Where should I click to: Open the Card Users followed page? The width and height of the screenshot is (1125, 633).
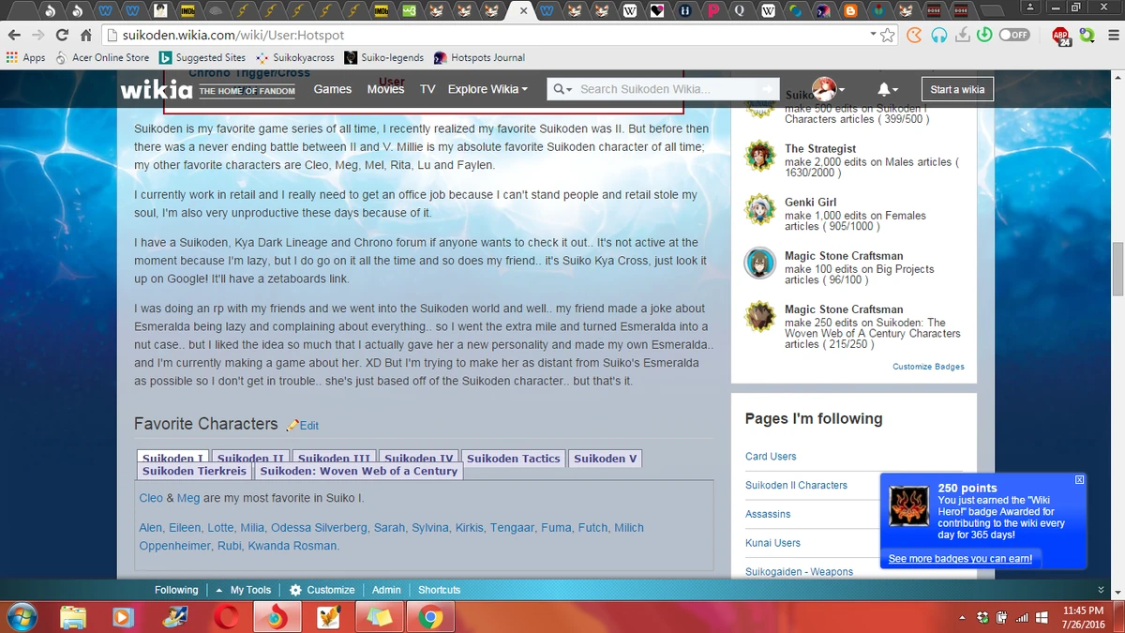pos(771,457)
